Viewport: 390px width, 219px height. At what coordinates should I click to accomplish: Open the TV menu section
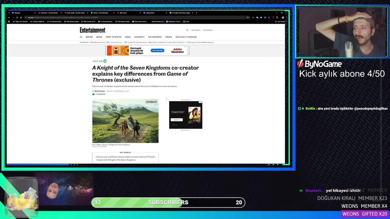point(81,37)
